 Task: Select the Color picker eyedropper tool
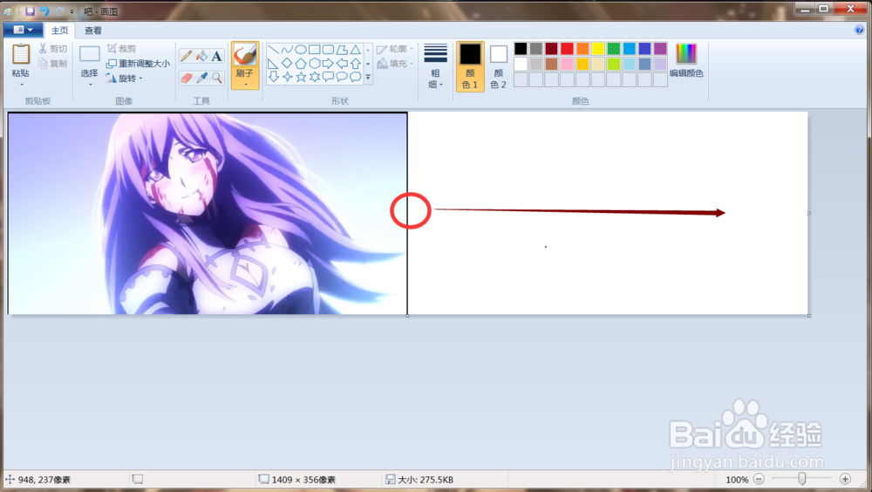coord(201,78)
